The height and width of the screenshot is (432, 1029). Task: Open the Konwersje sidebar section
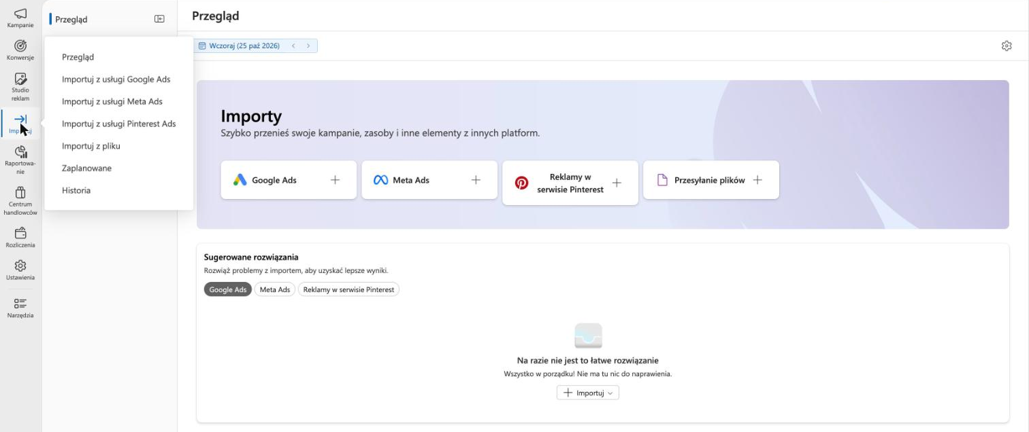click(x=20, y=50)
